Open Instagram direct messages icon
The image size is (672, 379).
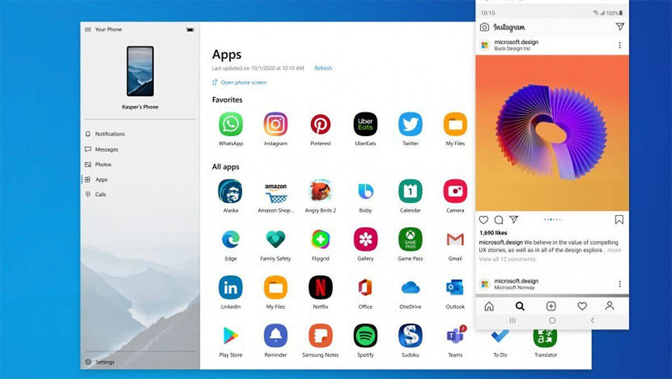(619, 26)
